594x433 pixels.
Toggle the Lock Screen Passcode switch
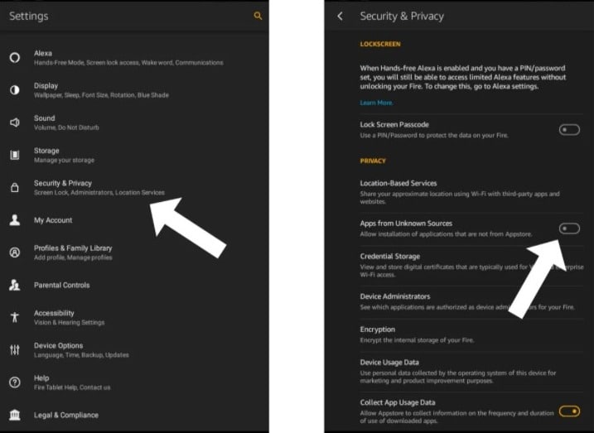click(x=568, y=129)
